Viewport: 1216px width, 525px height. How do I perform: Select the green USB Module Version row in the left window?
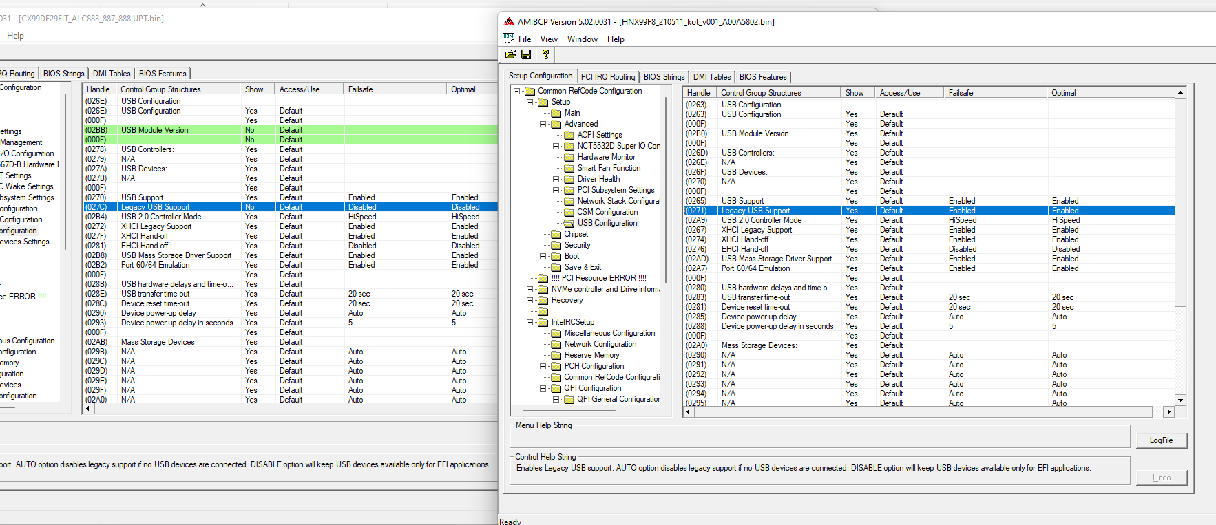tap(291, 130)
